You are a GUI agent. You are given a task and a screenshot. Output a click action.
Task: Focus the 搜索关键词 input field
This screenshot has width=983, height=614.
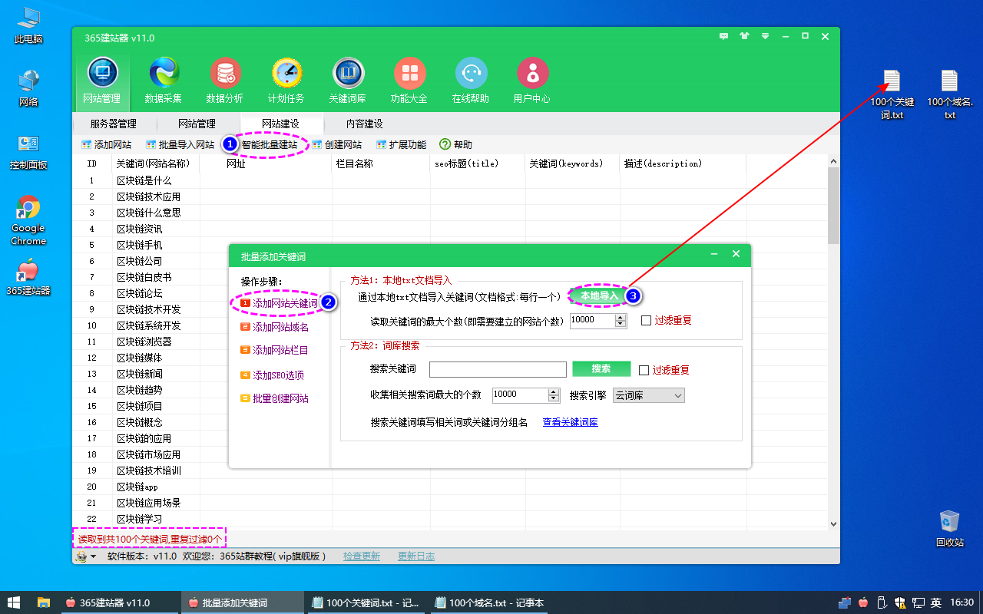[x=498, y=370]
